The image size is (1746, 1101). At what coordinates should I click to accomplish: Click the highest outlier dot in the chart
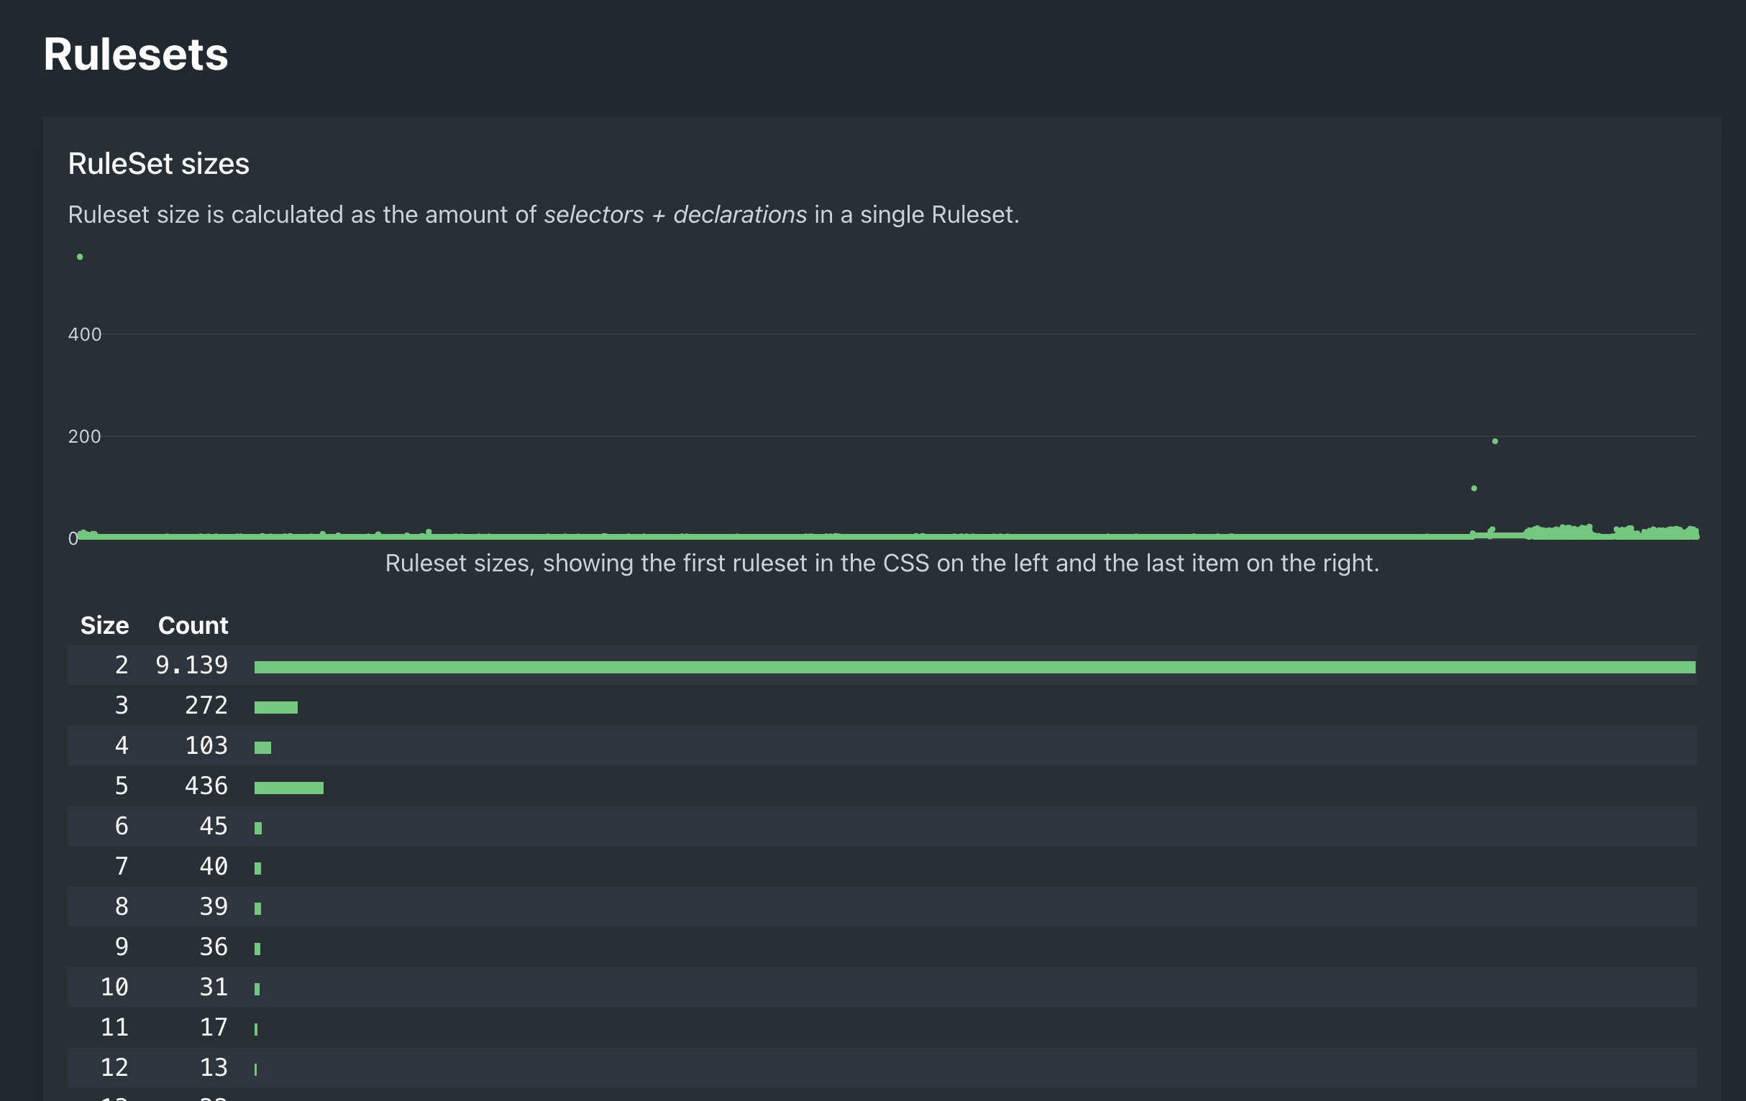click(80, 257)
